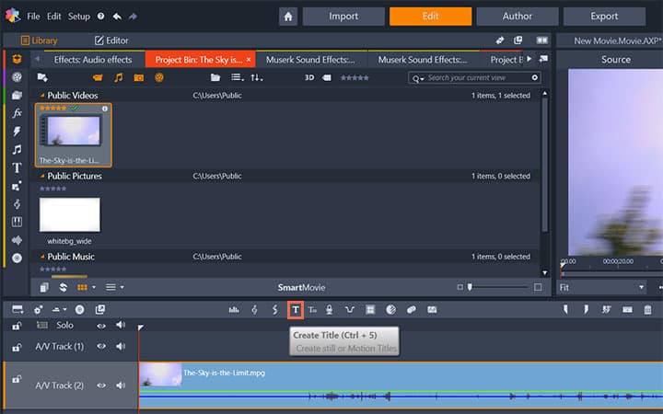The width and height of the screenshot is (663, 414).
Task: Collapse the Public Pictures section
Action: pos(42,176)
